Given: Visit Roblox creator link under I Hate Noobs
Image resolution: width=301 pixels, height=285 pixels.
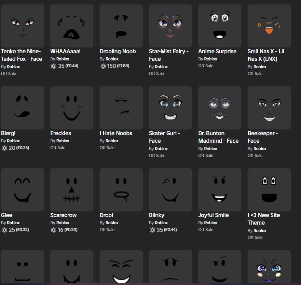Looking at the screenshot, I should coord(112,141).
